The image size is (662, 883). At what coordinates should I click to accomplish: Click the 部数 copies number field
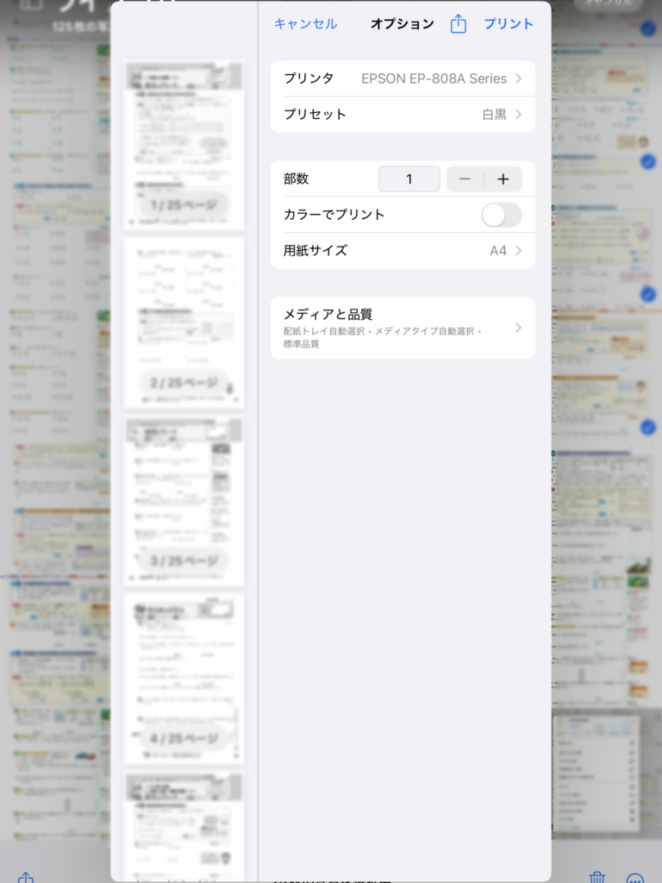tap(409, 179)
